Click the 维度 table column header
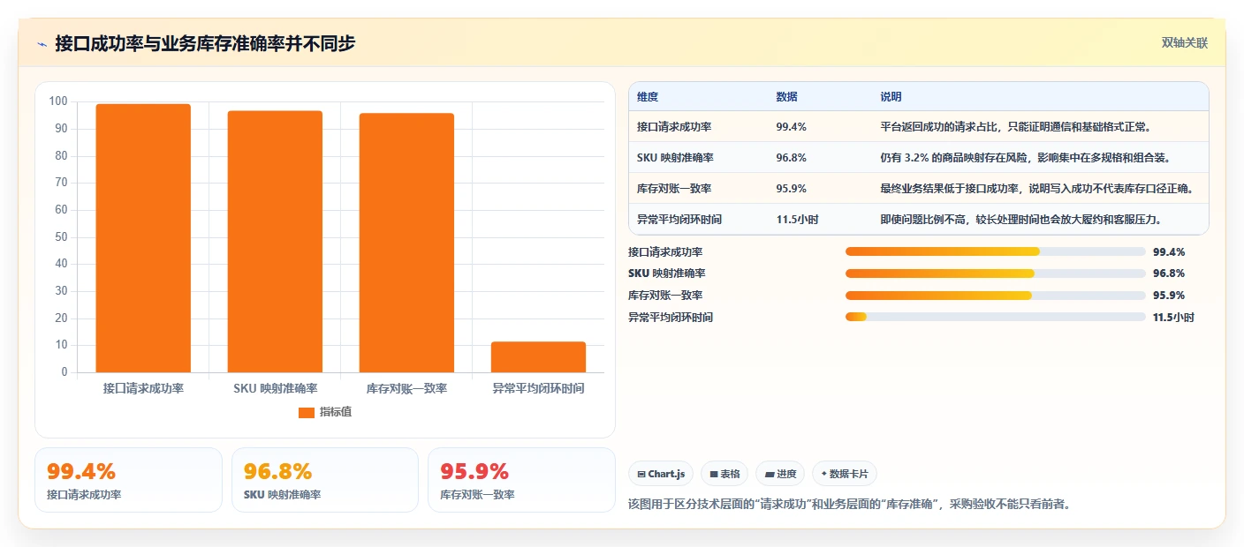 coord(648,97)
